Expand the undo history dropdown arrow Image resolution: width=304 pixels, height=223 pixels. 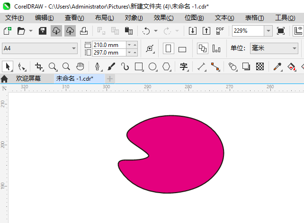tap(156, 31)
